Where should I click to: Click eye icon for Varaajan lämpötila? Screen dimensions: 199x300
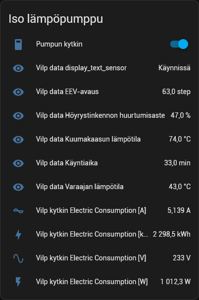coord(18,187)
